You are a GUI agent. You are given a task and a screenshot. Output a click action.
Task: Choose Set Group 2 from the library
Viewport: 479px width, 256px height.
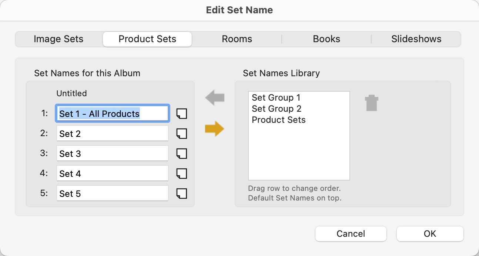tap(277, 109)
